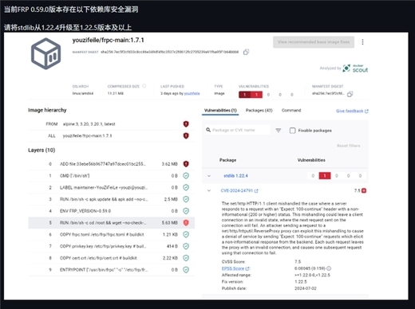This screenshot has width=415, height=309.
Task: Click the red vulnerability severity bar
Action: pos(251,95)
